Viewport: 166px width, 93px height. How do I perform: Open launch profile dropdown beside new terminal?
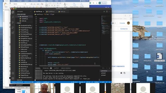point(105,68)
